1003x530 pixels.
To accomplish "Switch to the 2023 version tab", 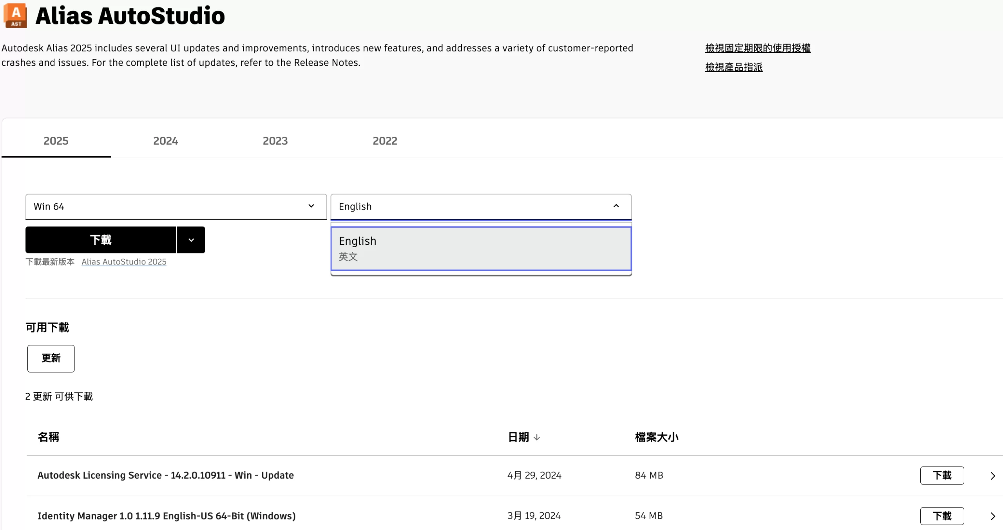I will 275,141.
